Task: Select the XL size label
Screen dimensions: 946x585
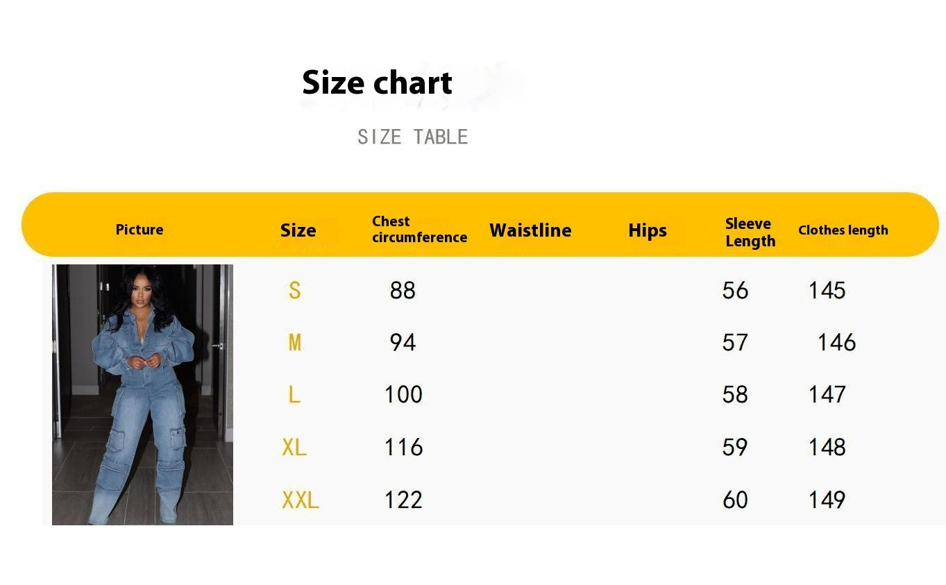Action: point(294,447)
